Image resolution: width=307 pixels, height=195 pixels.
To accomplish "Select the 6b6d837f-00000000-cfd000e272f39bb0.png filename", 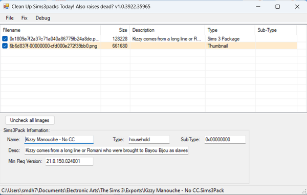I will click(x=53, y=46).
